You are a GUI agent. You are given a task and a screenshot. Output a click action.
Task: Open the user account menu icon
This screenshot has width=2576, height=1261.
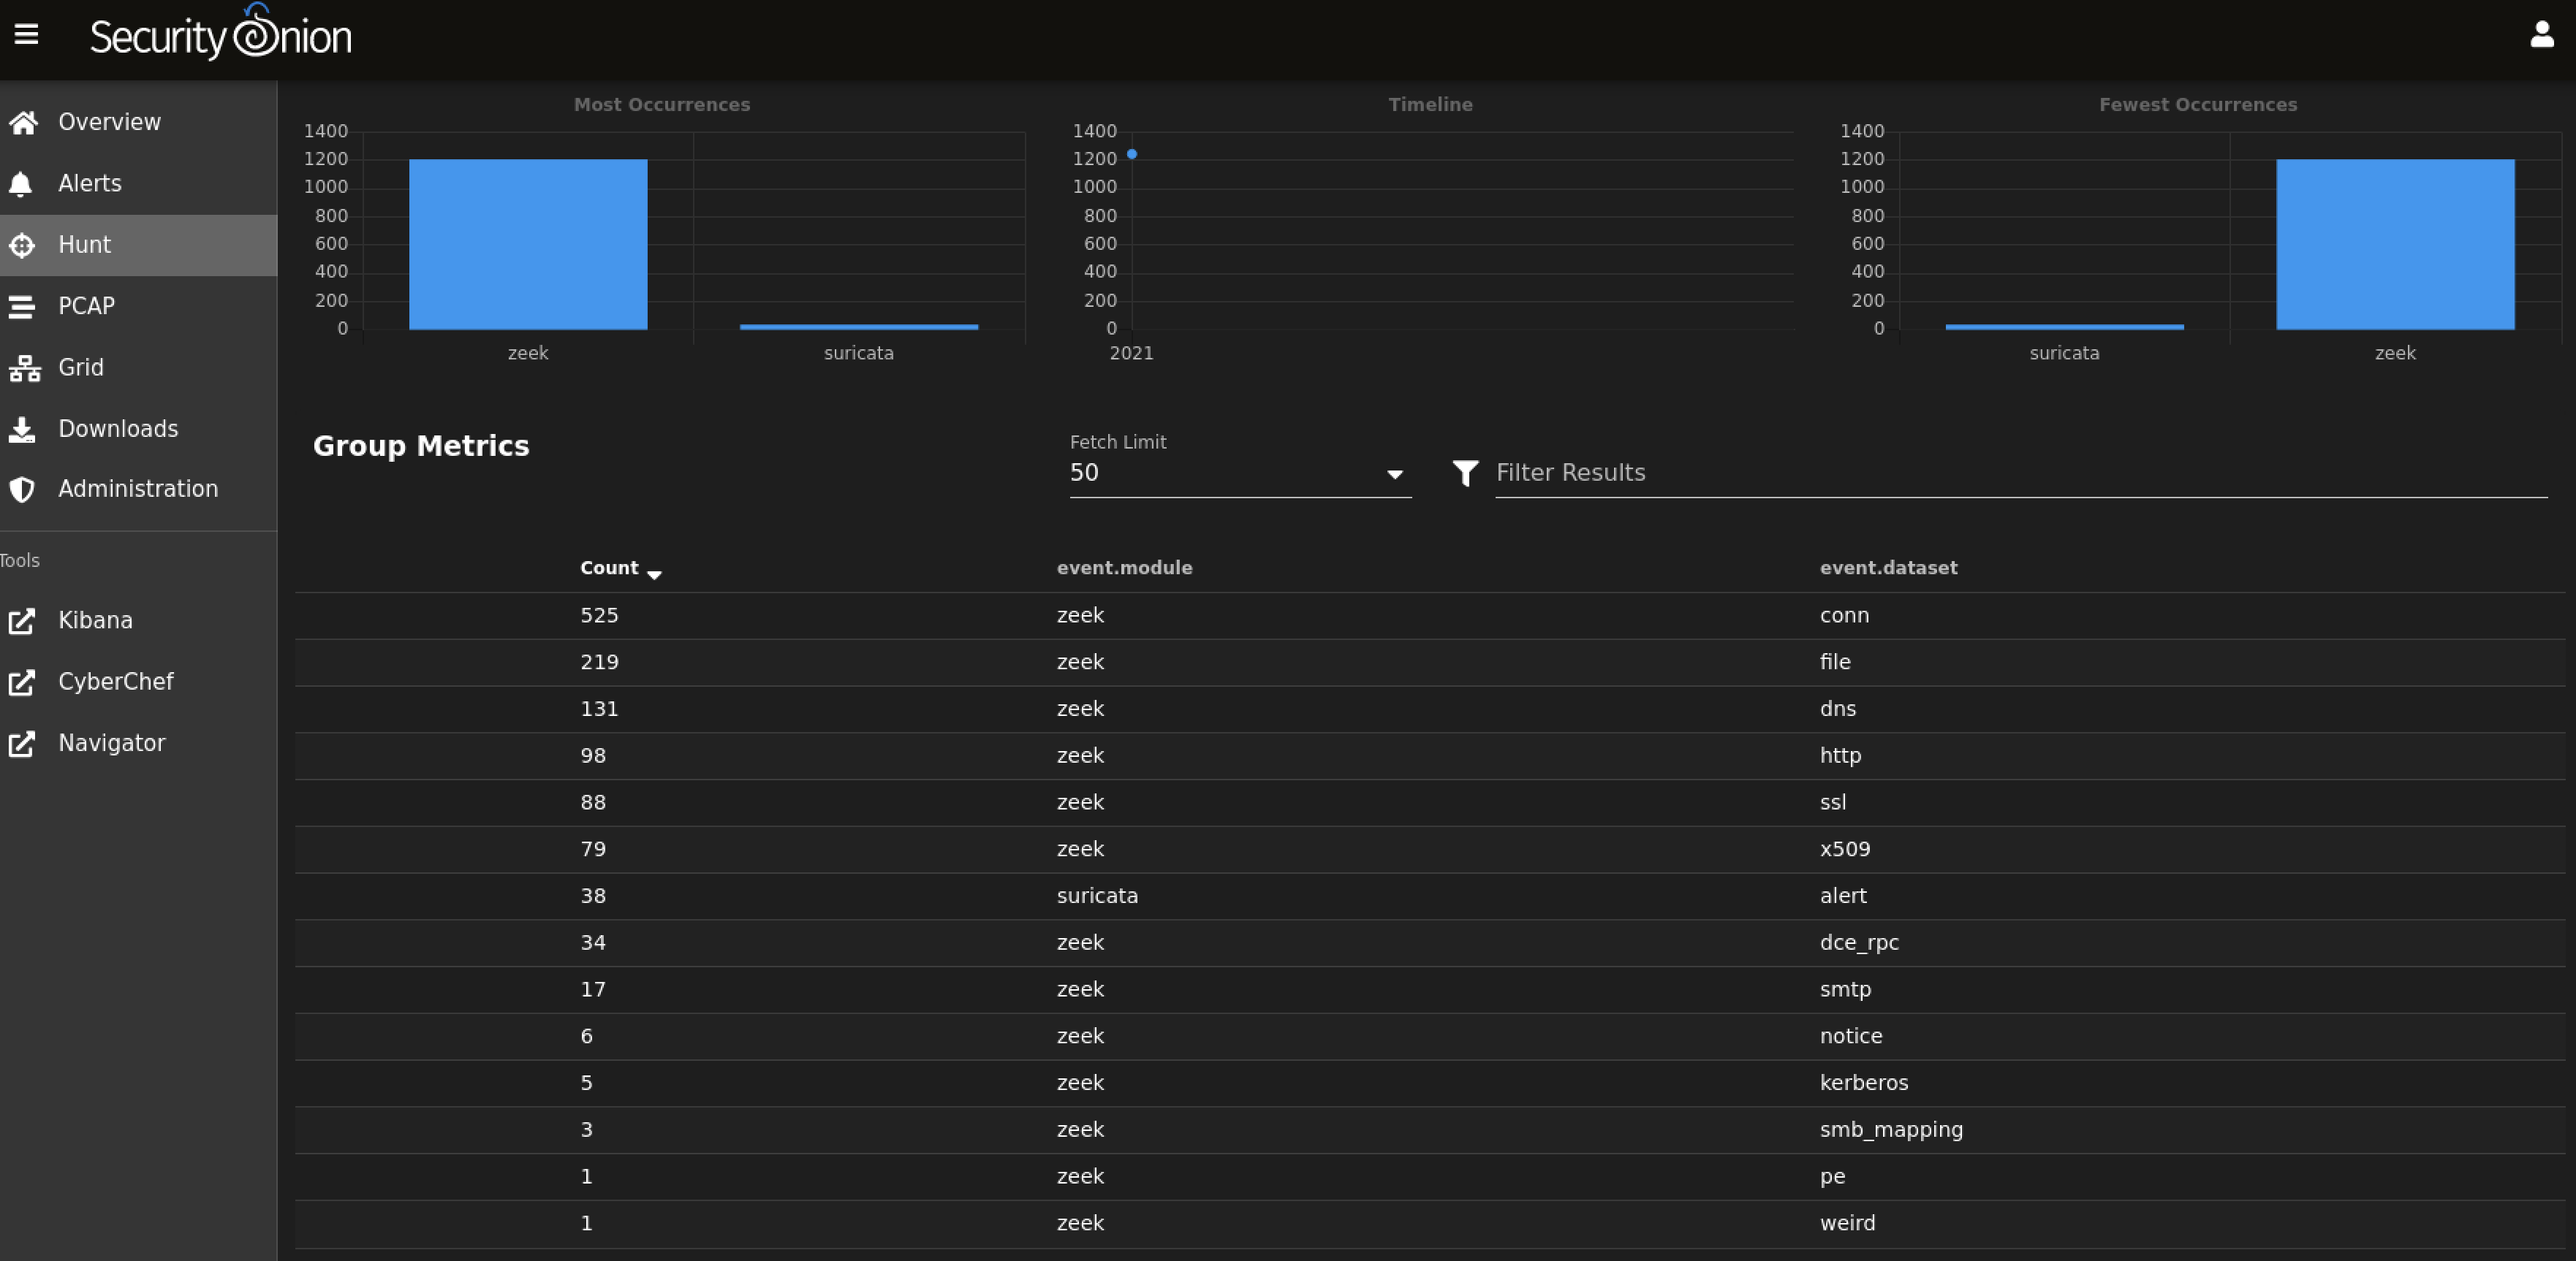2541,35
